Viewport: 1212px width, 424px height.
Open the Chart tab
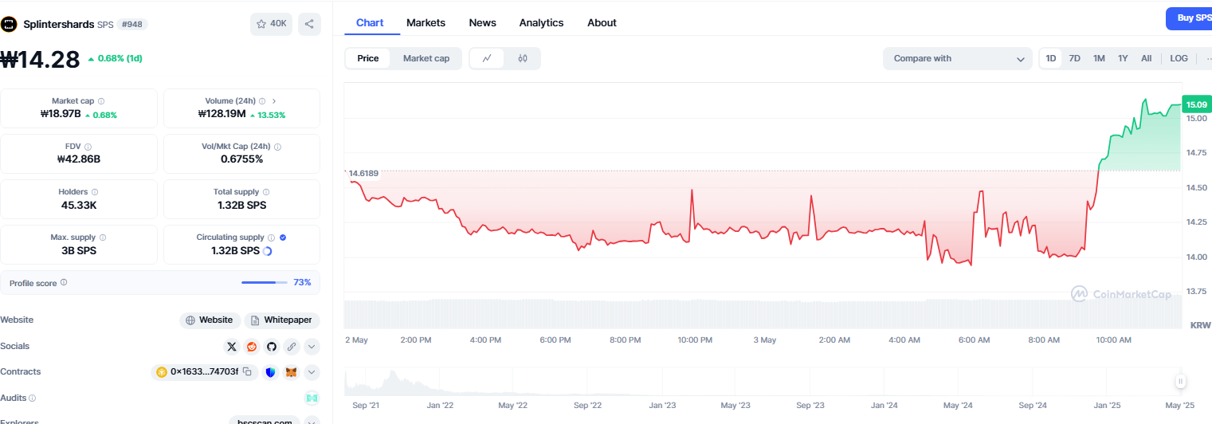(370, 22)
